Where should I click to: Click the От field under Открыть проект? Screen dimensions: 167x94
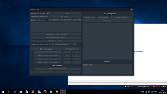(x=67, y=52)
